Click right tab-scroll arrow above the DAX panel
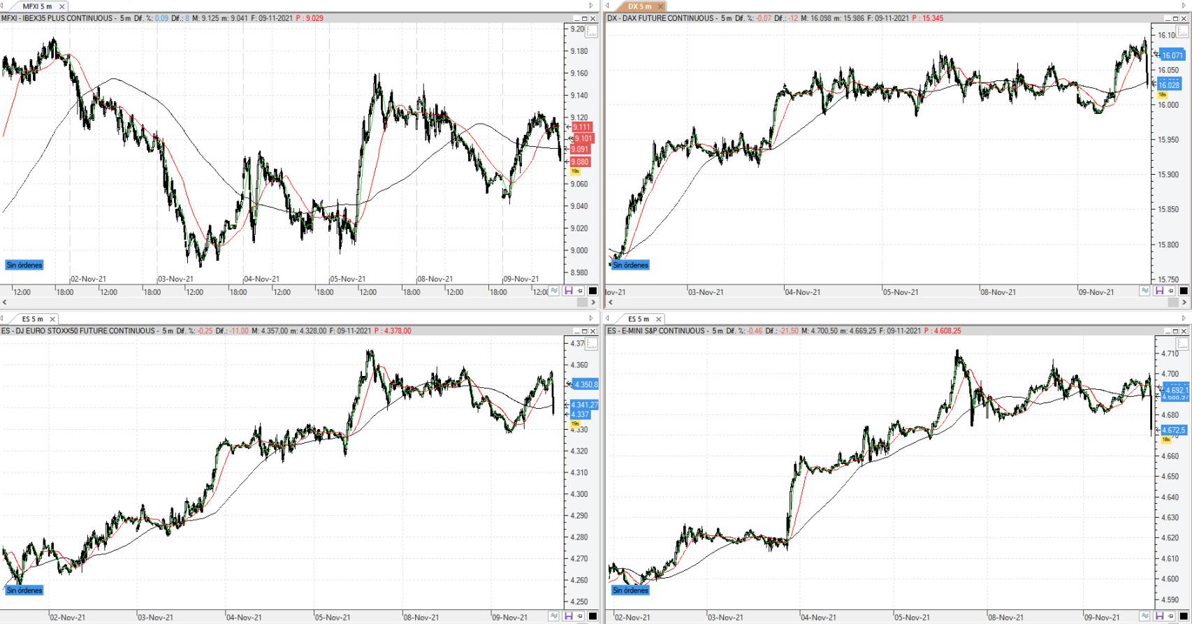The height and width of the screenshot is (624, 1192). (1186, 6)
